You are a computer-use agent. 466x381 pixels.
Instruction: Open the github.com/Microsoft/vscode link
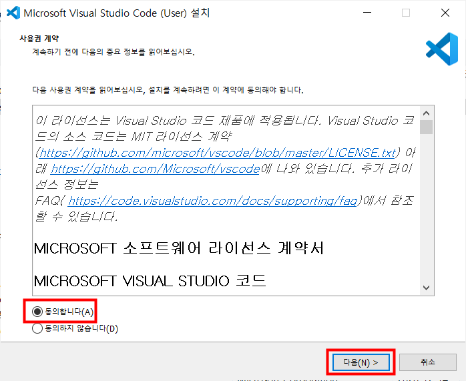click(x=155, y=169)
